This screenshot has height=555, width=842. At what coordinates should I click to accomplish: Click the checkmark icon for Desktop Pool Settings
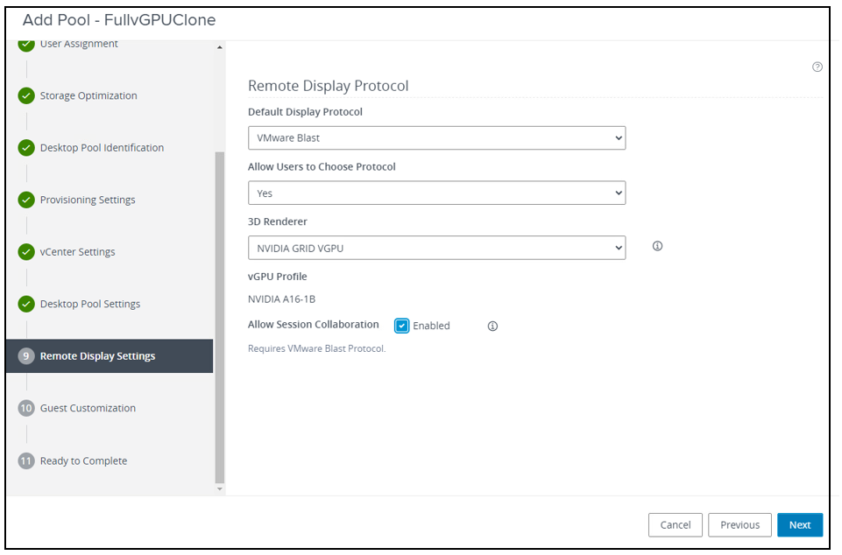tap(26, 304)
